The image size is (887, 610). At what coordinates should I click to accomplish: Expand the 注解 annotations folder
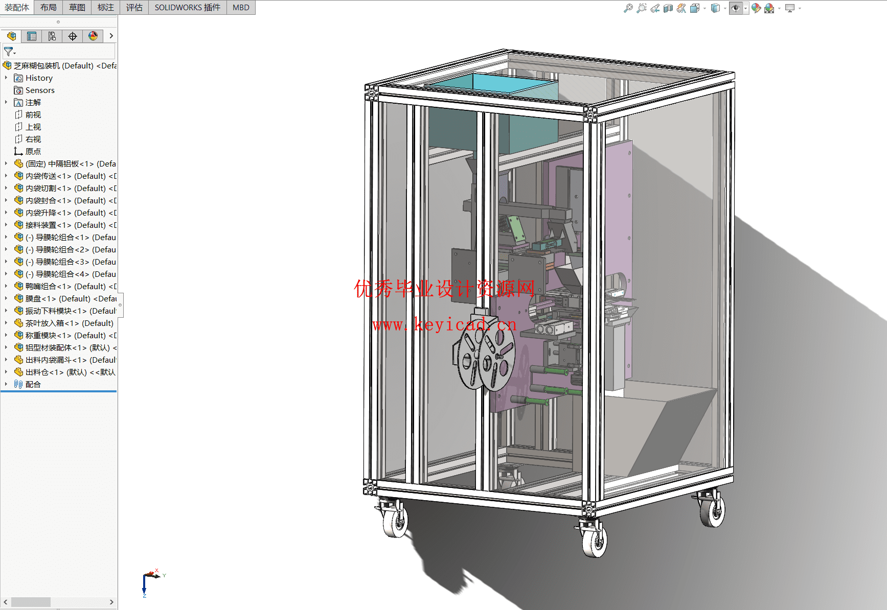(6, 102)
